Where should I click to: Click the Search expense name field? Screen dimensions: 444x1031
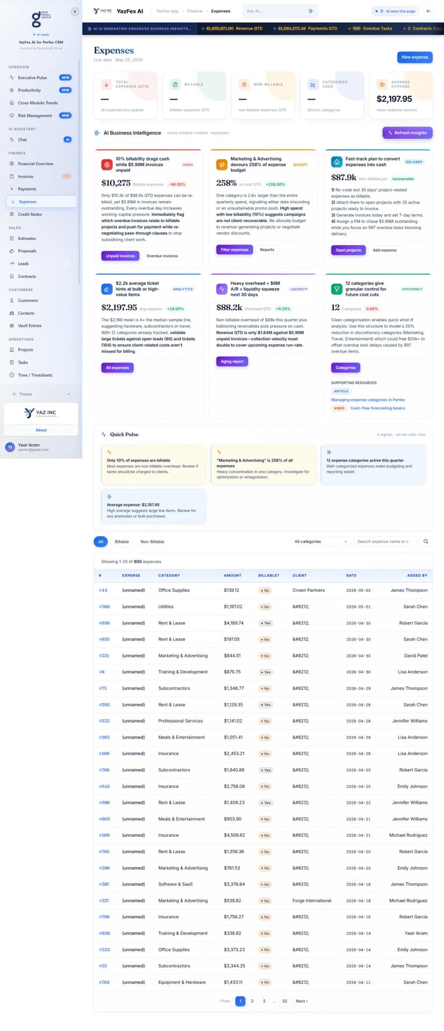(x=385, y=542)
